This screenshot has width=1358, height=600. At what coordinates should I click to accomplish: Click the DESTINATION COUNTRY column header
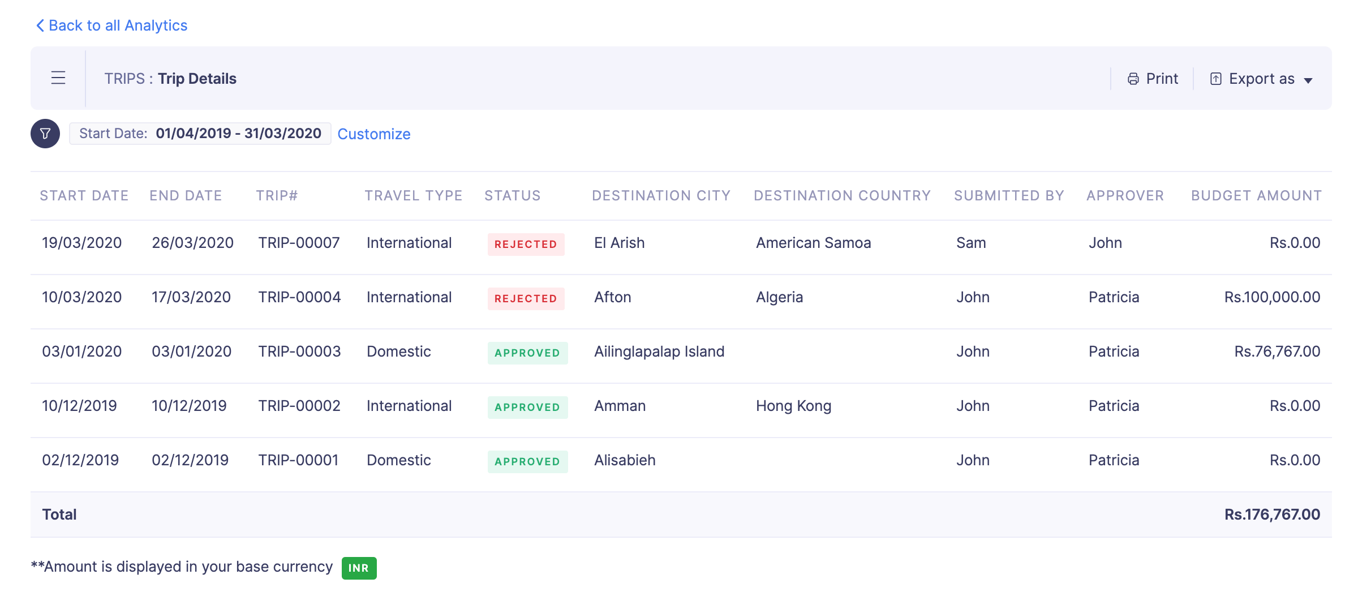(843, 196)
